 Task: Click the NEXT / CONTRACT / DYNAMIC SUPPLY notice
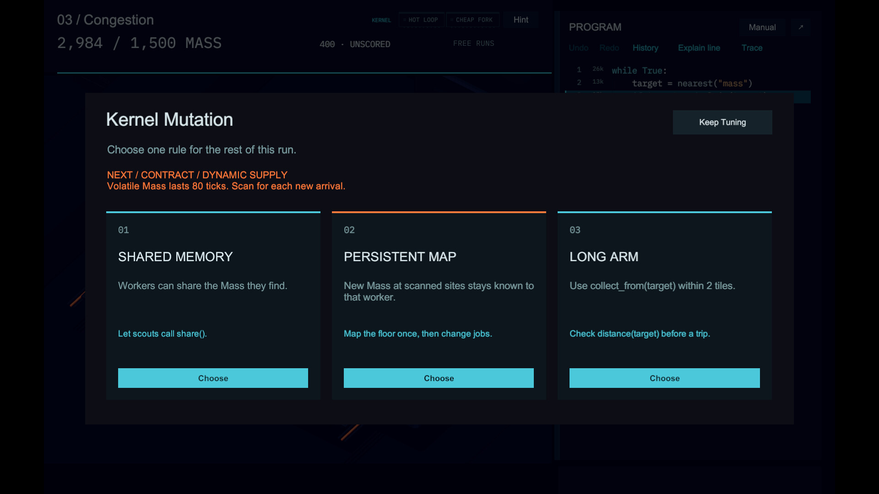coord(197,175)
